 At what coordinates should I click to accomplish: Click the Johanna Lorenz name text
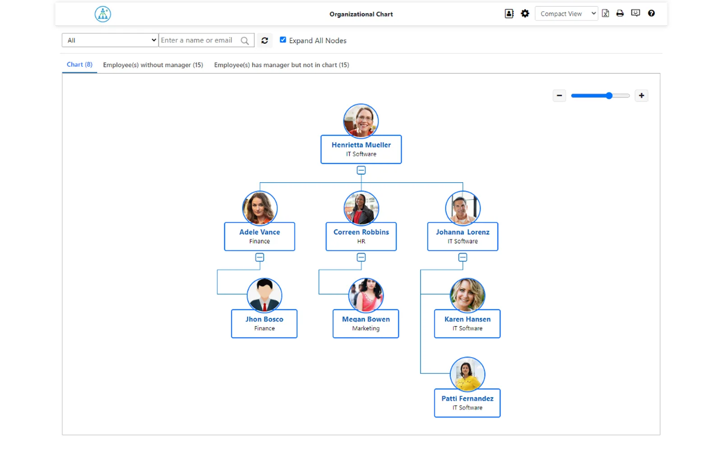463,232
